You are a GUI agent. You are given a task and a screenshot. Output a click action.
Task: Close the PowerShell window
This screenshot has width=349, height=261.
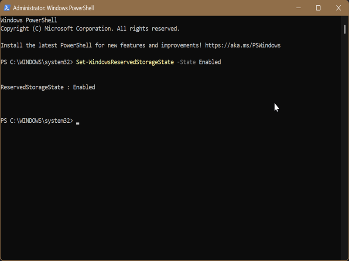(339, 8)
